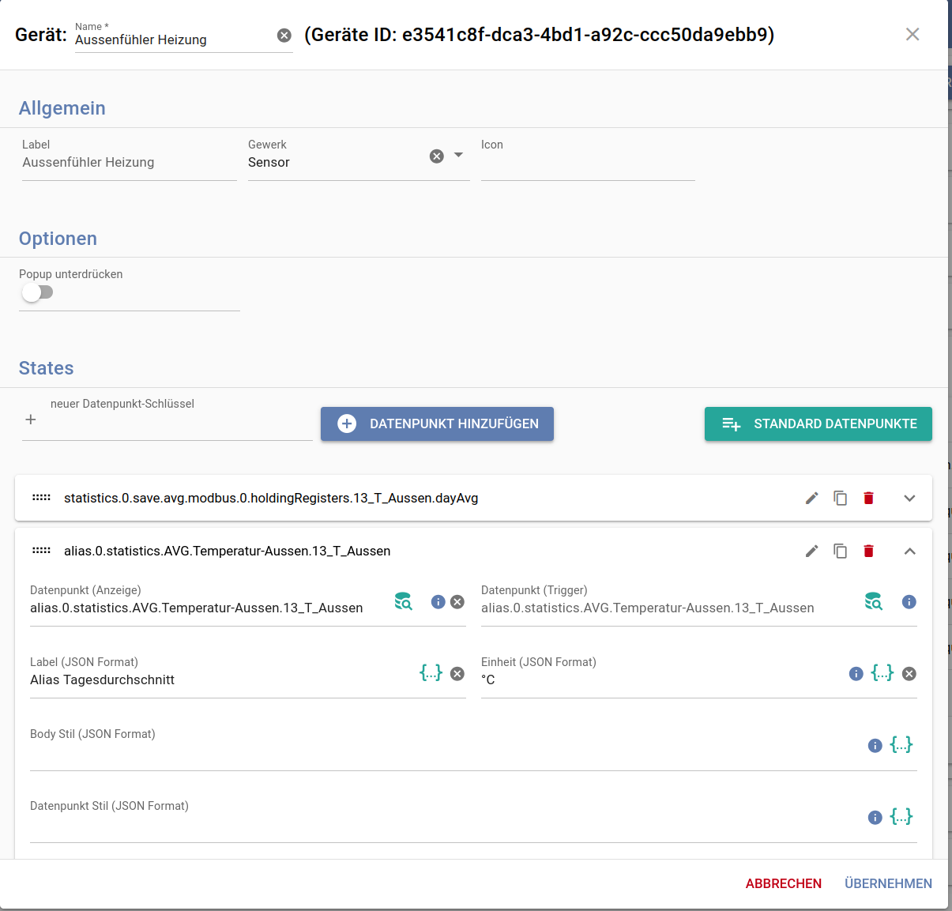Toggle Popup unterdrücken switch

tap(37, 292)
